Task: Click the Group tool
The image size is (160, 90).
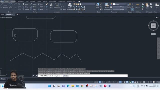Action: coord(129,6)
